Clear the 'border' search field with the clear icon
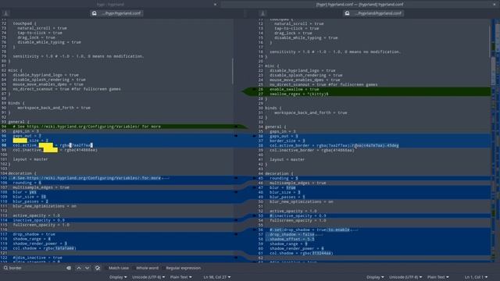Viewport: 500px width, 281px height. click(x=69, y=269)
